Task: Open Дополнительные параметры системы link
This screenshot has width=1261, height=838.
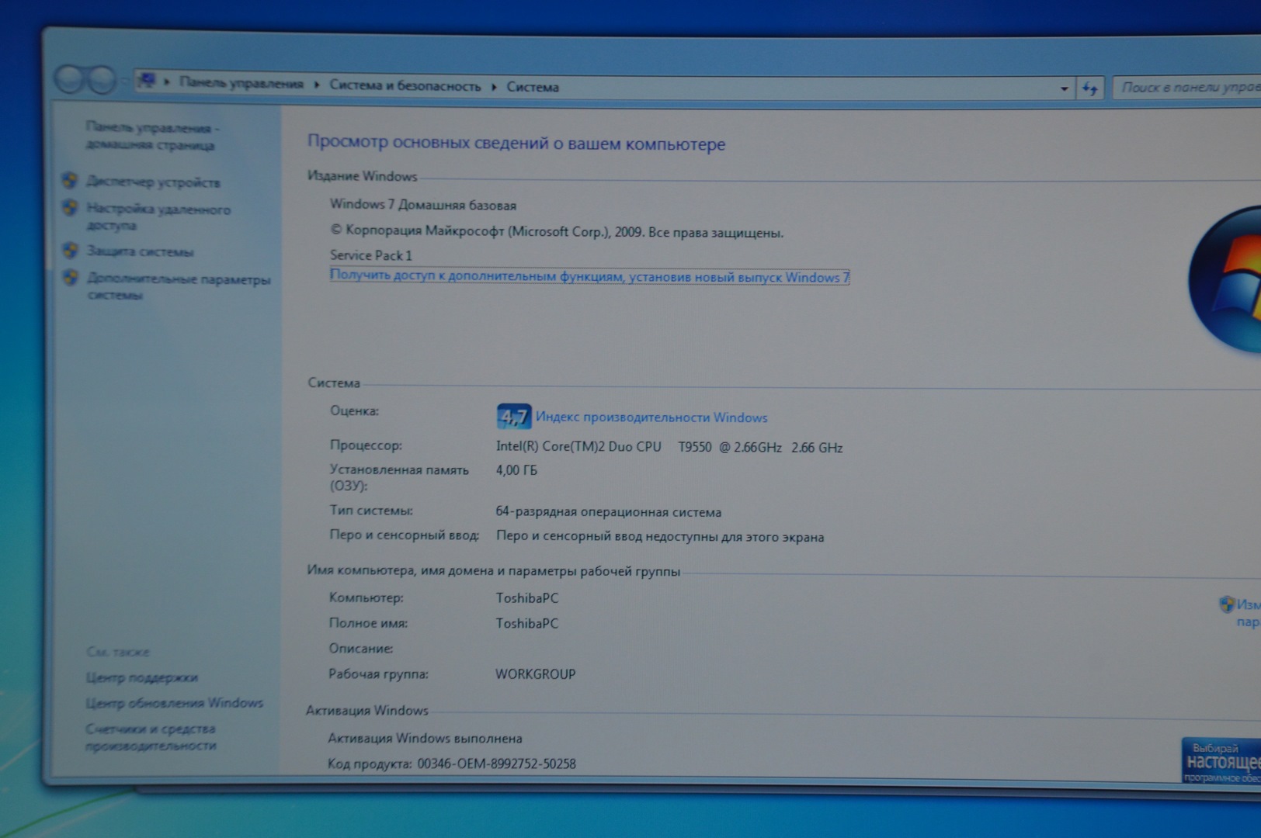Action: point(179,287)
